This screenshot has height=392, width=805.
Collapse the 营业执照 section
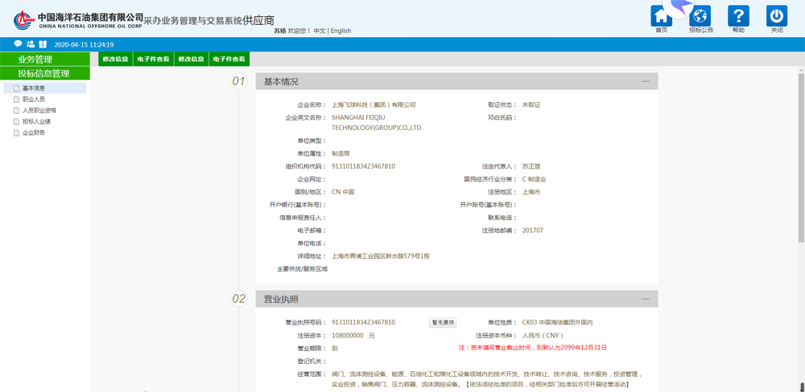pos(645,299)
